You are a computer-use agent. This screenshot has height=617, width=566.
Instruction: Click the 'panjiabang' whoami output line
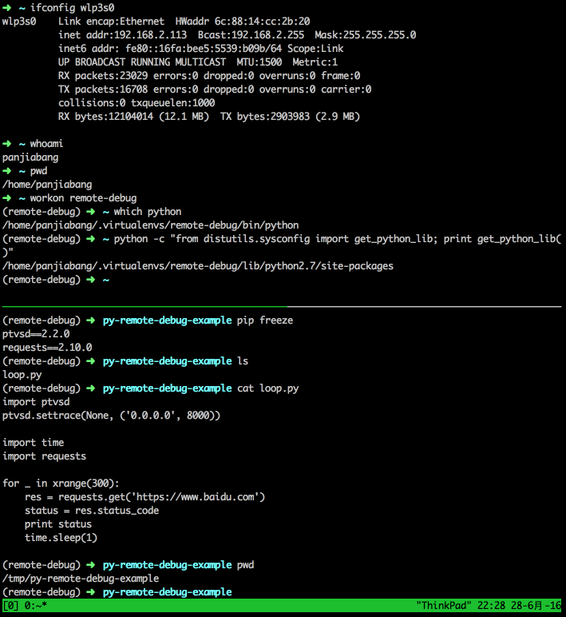(30, 157)
